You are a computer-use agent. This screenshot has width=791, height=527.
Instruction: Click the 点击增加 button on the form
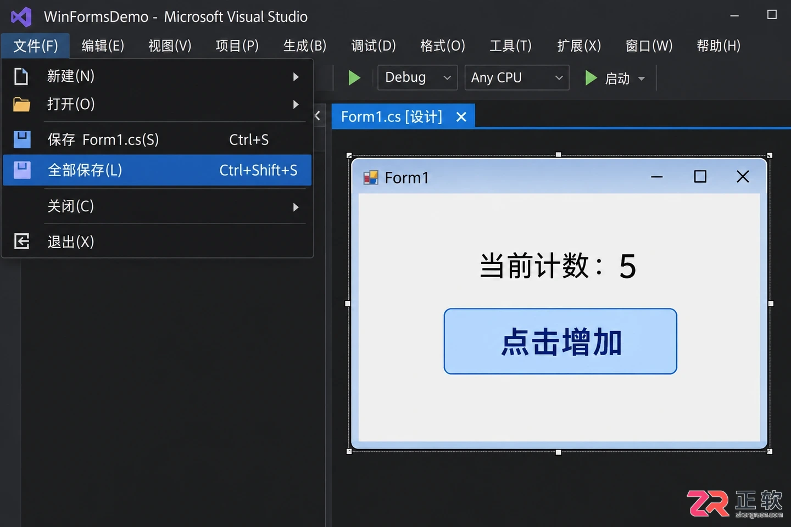click(560, 341)
